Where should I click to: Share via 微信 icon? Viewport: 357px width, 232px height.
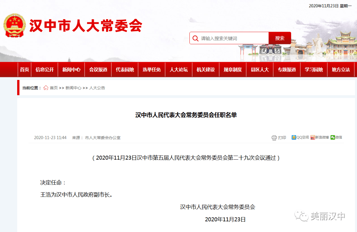click(x=333, y=137)
